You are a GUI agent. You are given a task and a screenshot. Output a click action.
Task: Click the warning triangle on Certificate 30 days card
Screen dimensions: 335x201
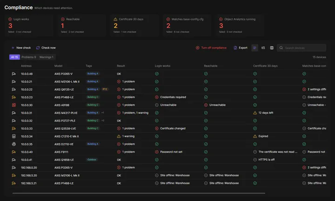(115, 19)
